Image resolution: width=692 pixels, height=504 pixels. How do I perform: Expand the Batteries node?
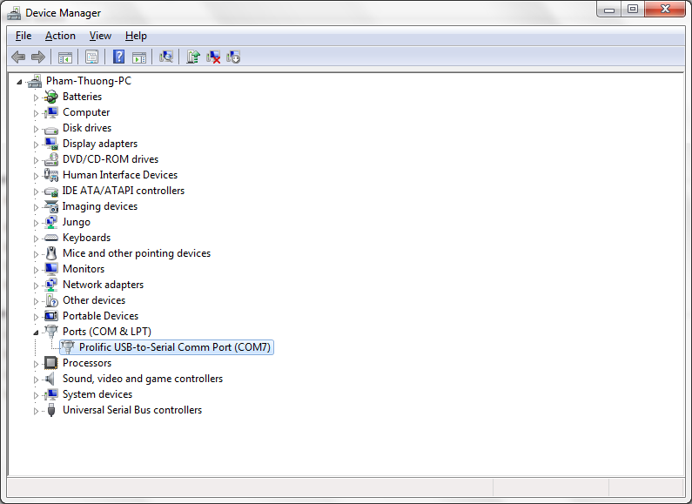click(x=37, y=97)
